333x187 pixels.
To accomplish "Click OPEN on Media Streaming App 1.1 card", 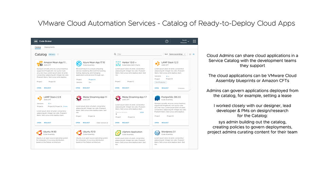I will [x=78, y=123].
